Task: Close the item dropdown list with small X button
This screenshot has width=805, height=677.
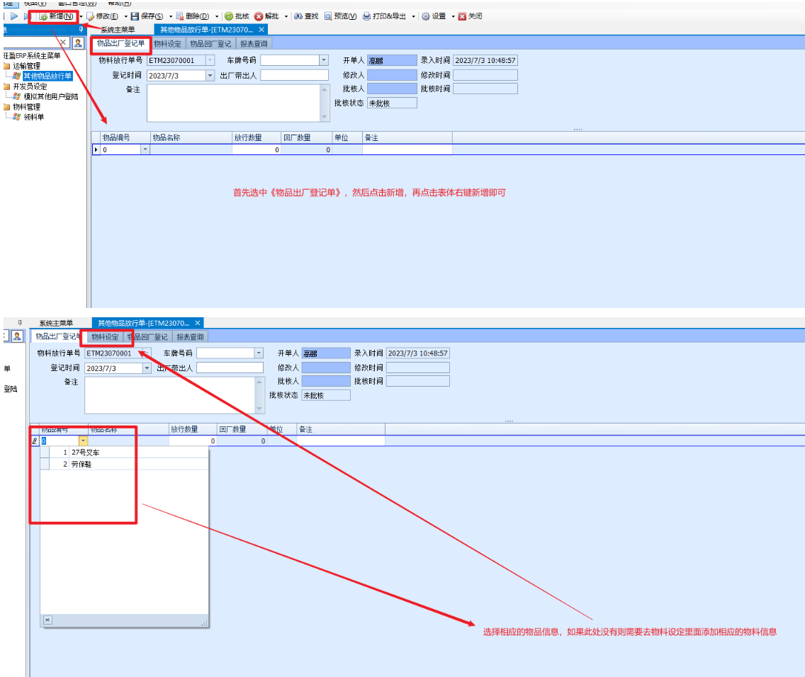Action: 47,620
